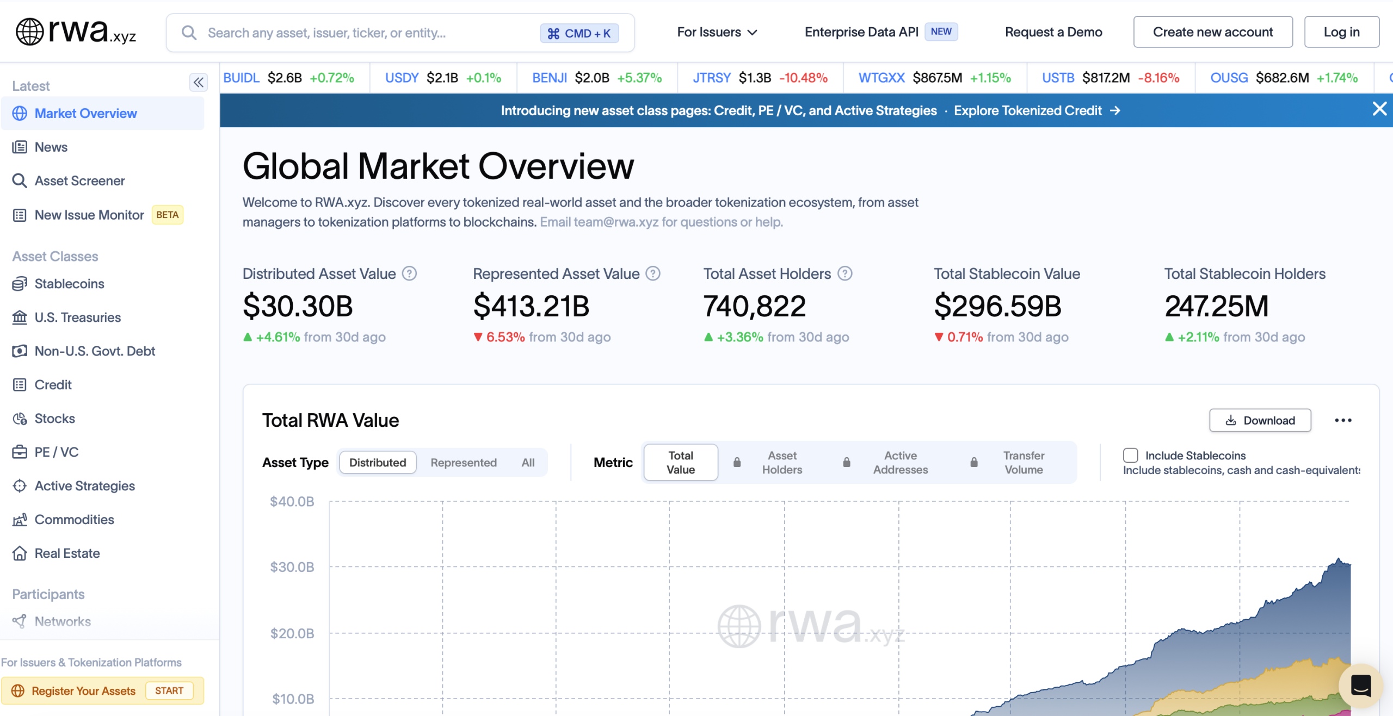This screenshot has width=1393, height=716.
Task: Select the Active Strategies target icon
Action: click(x=20, y=485)
